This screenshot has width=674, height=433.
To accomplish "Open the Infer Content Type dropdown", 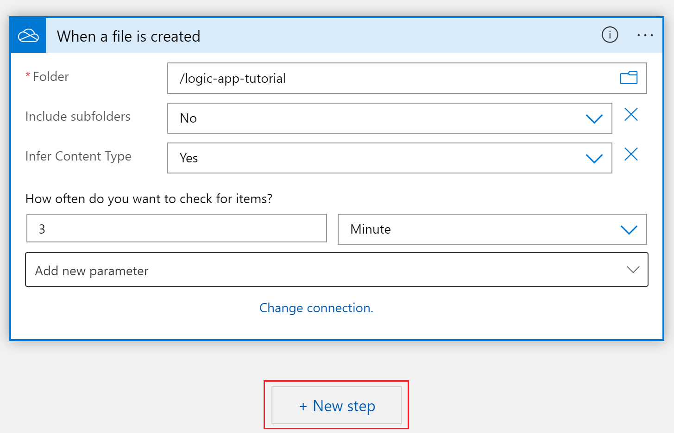I will [x=594, y=158].
